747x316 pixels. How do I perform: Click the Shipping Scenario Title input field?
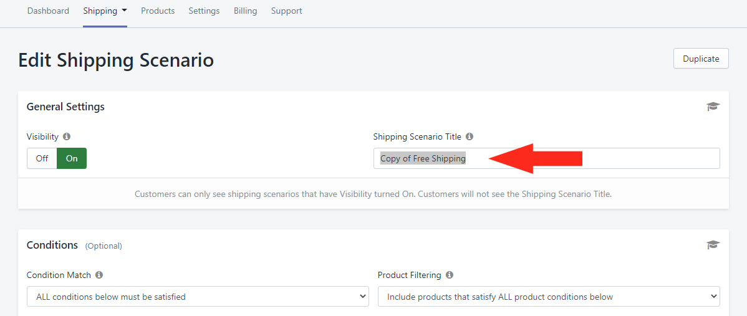pyautogui.click(x=546, y=158)
